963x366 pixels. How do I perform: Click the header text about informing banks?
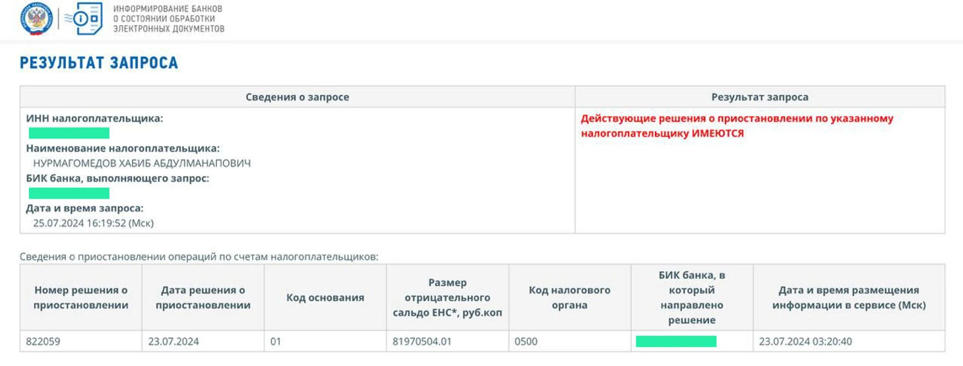169,19
